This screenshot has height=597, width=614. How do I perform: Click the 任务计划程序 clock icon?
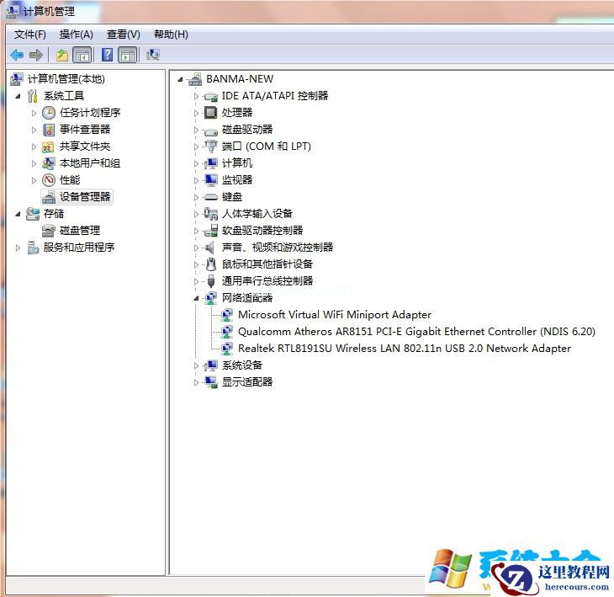click(49, 113)
